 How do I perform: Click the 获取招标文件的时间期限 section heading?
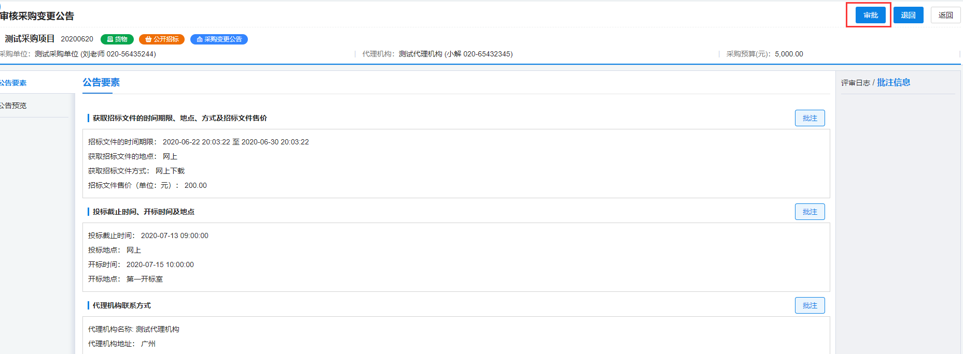179,118
